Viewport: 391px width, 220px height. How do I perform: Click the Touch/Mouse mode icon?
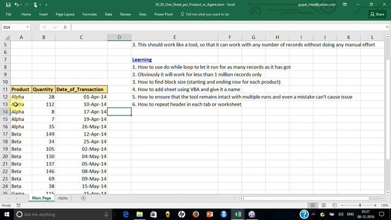[x=35, y=4]
